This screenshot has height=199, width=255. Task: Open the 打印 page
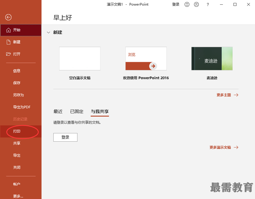21,131
